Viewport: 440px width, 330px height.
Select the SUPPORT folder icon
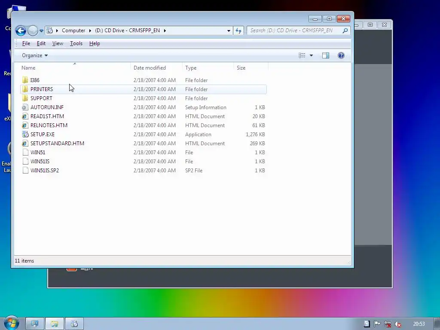pos(25,98)
